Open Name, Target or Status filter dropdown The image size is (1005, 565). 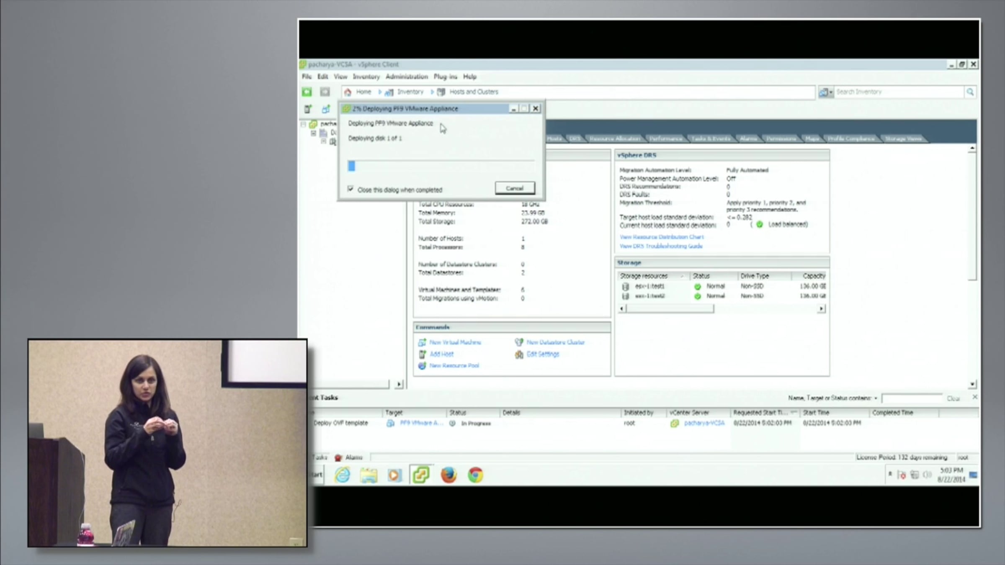(x=876, y=398)
